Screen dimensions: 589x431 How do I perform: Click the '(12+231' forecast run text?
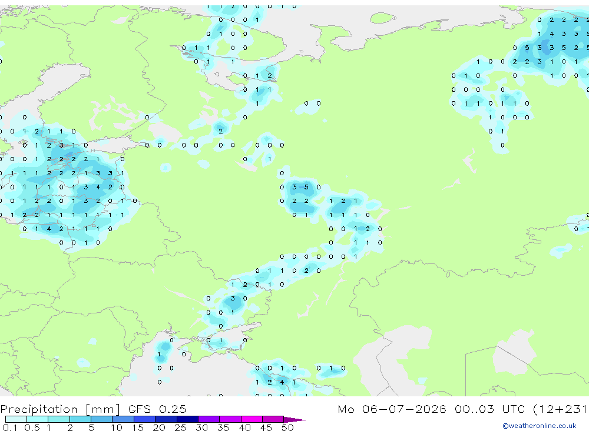560,409
